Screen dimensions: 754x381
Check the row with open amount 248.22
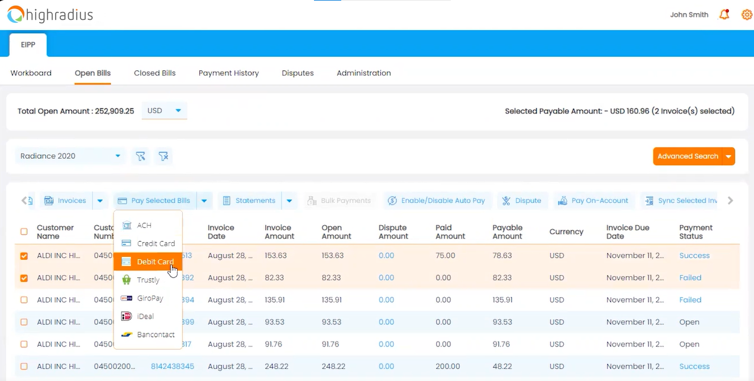pos(24,366)
